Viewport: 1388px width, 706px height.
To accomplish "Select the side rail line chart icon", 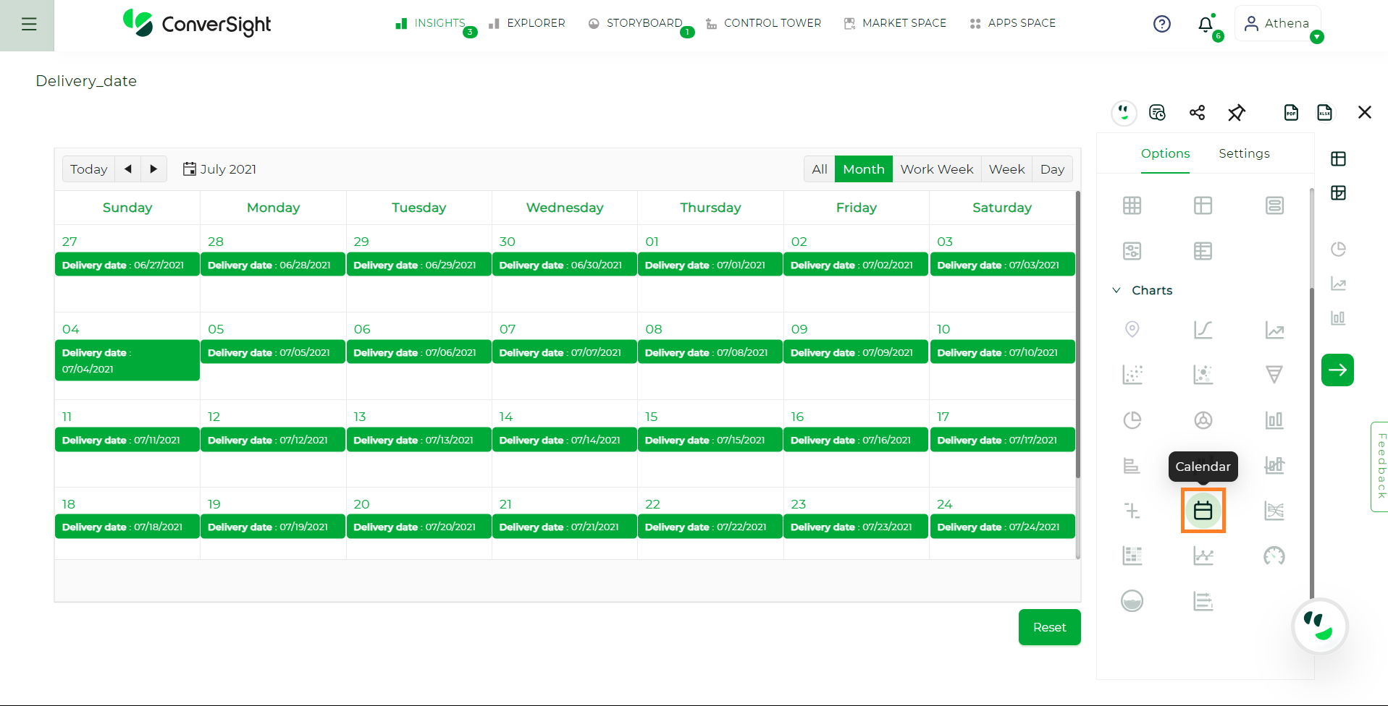I will coord(1338,284).
